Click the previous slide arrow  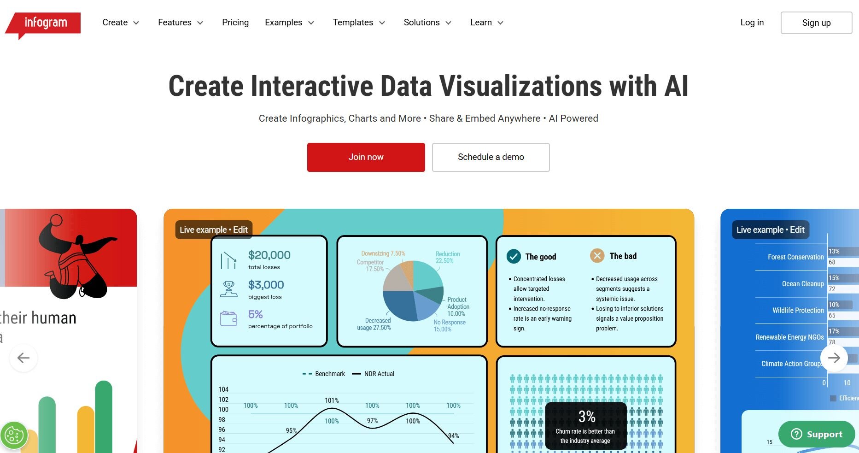(23, 358)
